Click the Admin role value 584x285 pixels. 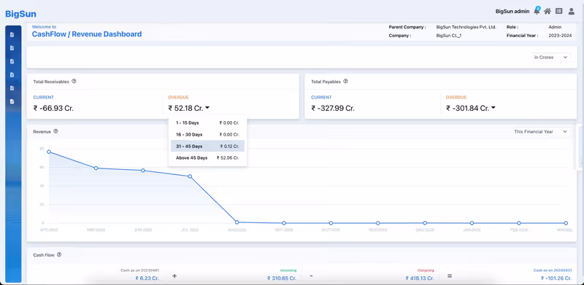pyautogui.click(x=555, y=27)
